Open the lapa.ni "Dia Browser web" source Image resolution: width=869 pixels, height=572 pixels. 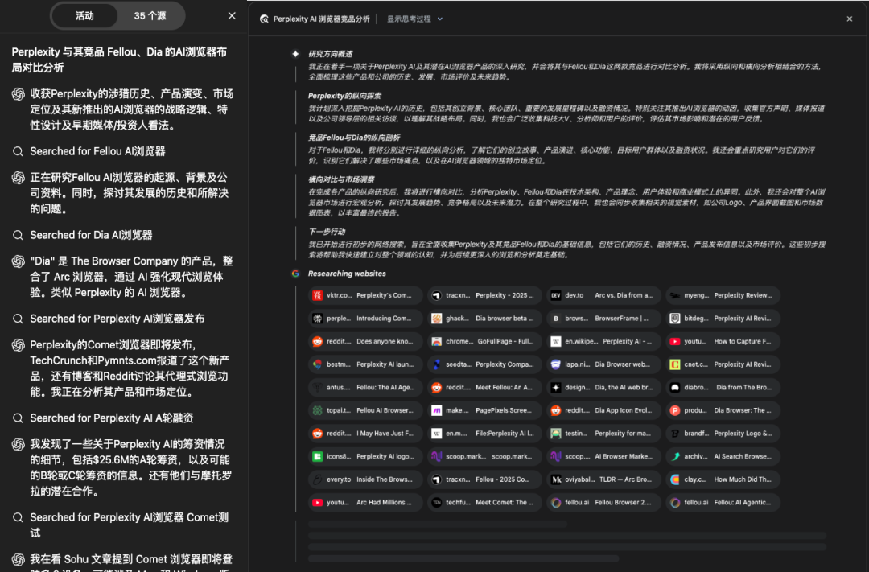pos(605,364)
